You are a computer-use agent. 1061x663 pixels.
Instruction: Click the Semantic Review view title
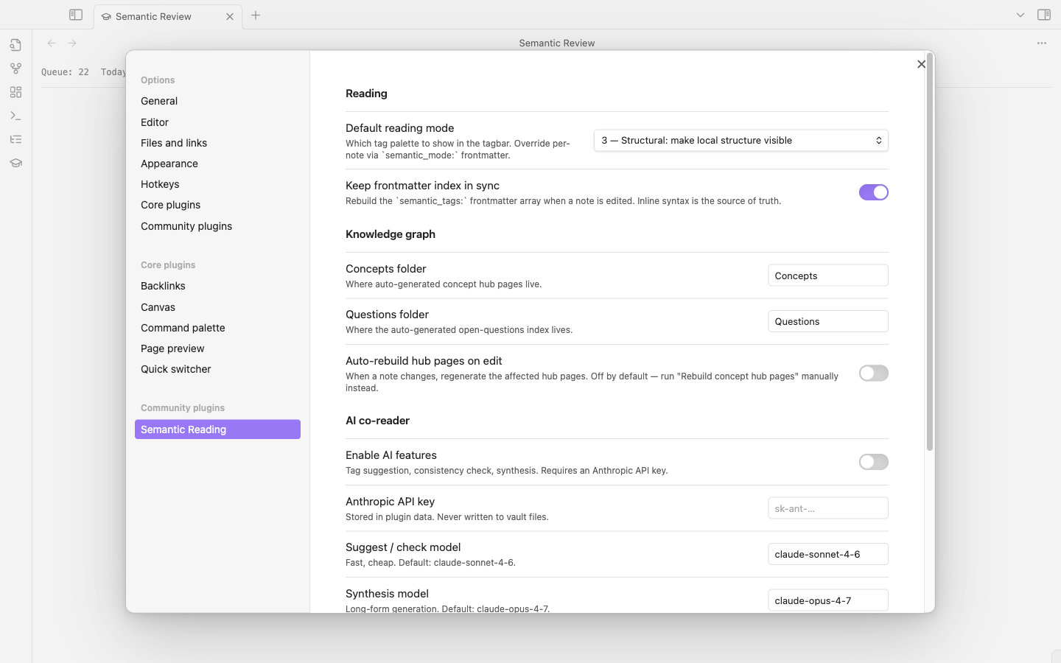557,43
